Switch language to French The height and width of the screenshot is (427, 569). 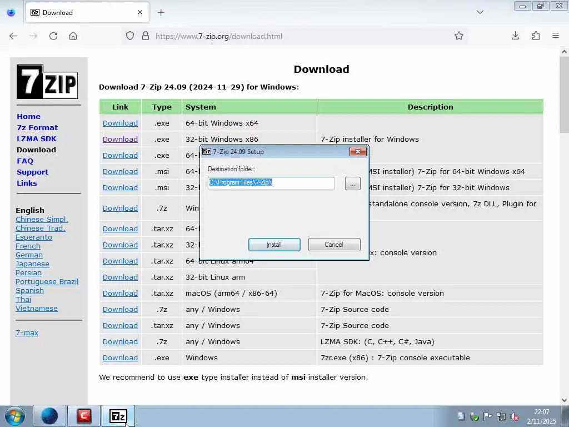28,246
